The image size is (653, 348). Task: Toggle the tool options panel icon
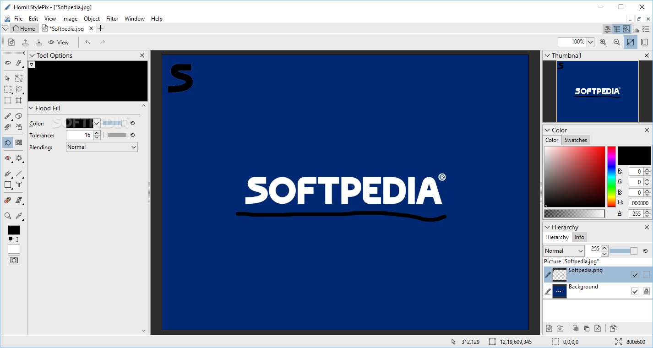tap(607, 29)
